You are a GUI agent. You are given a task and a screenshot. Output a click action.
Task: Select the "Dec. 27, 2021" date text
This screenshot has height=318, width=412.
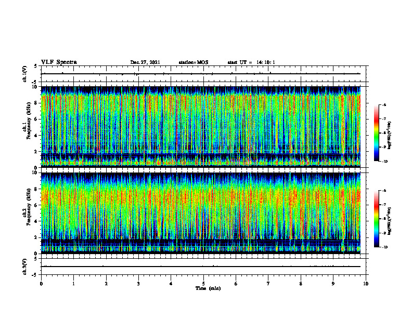[x=145, y=62]
